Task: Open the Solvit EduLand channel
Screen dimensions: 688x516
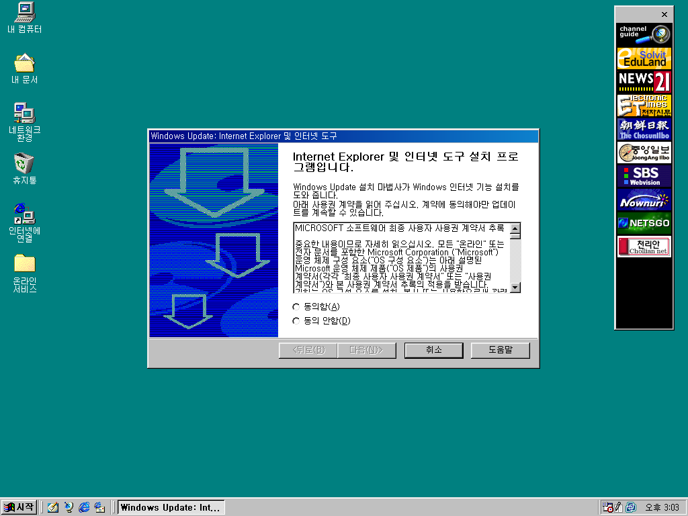Action: tap(644, 58)
